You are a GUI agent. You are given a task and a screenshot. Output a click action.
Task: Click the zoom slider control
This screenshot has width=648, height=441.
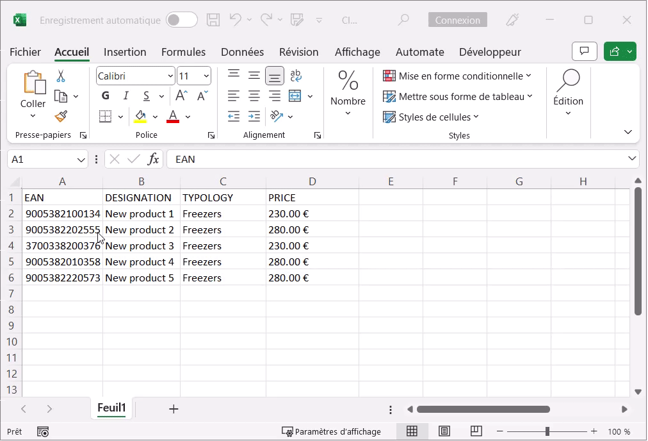point(546,431)
